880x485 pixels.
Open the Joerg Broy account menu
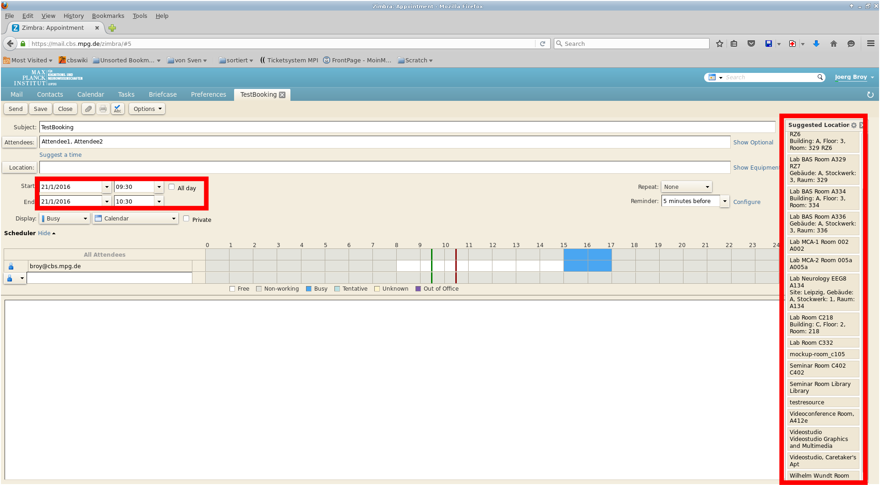(854, 77)
